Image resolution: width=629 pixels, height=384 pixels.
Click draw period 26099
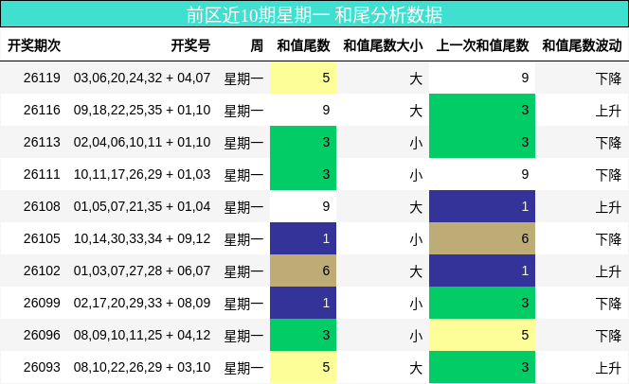pyautogui.click(x=42, y=303)
